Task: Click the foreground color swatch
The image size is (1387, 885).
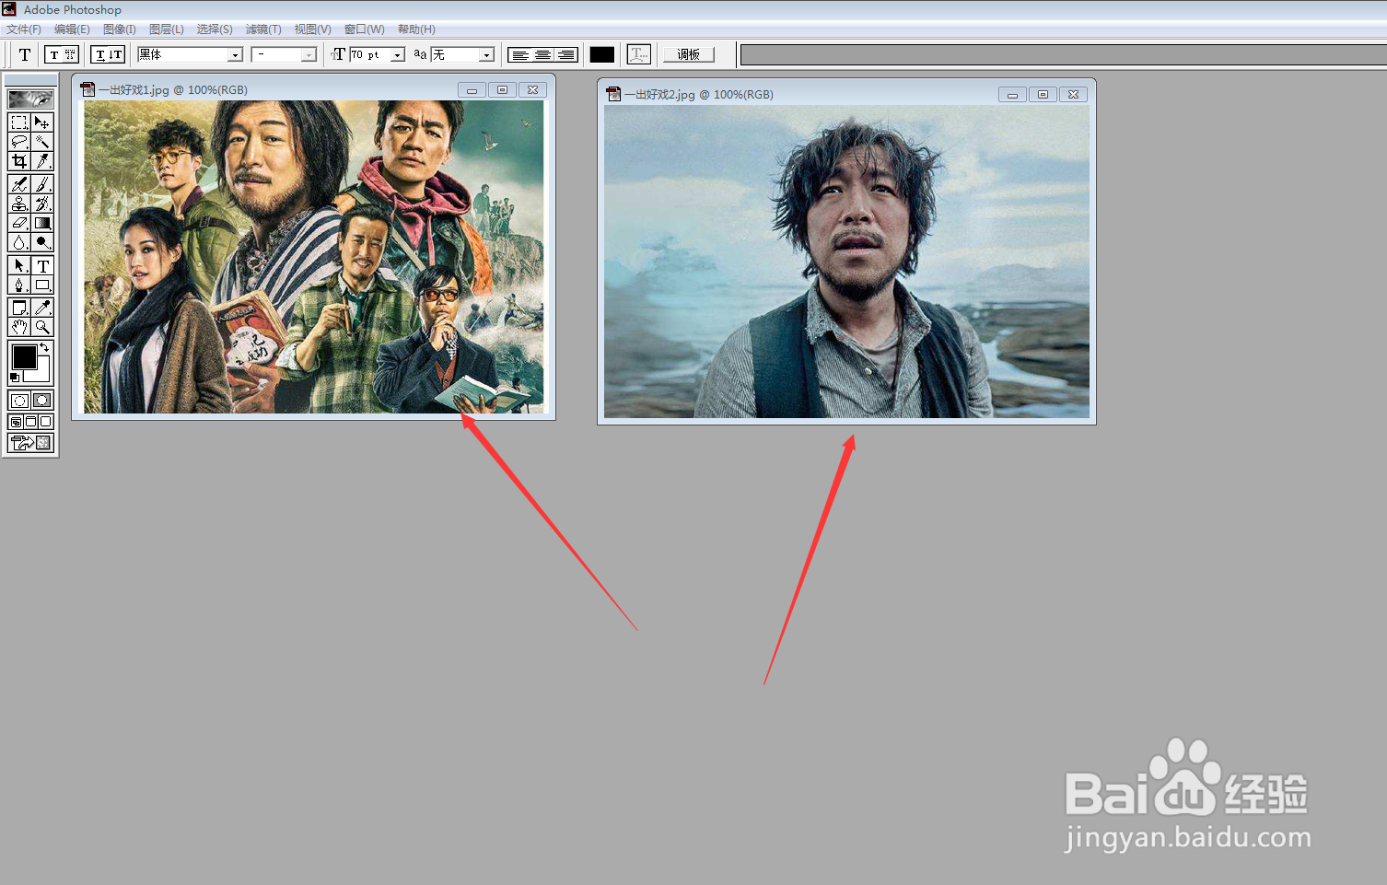Action: click(x=23, y=356)
